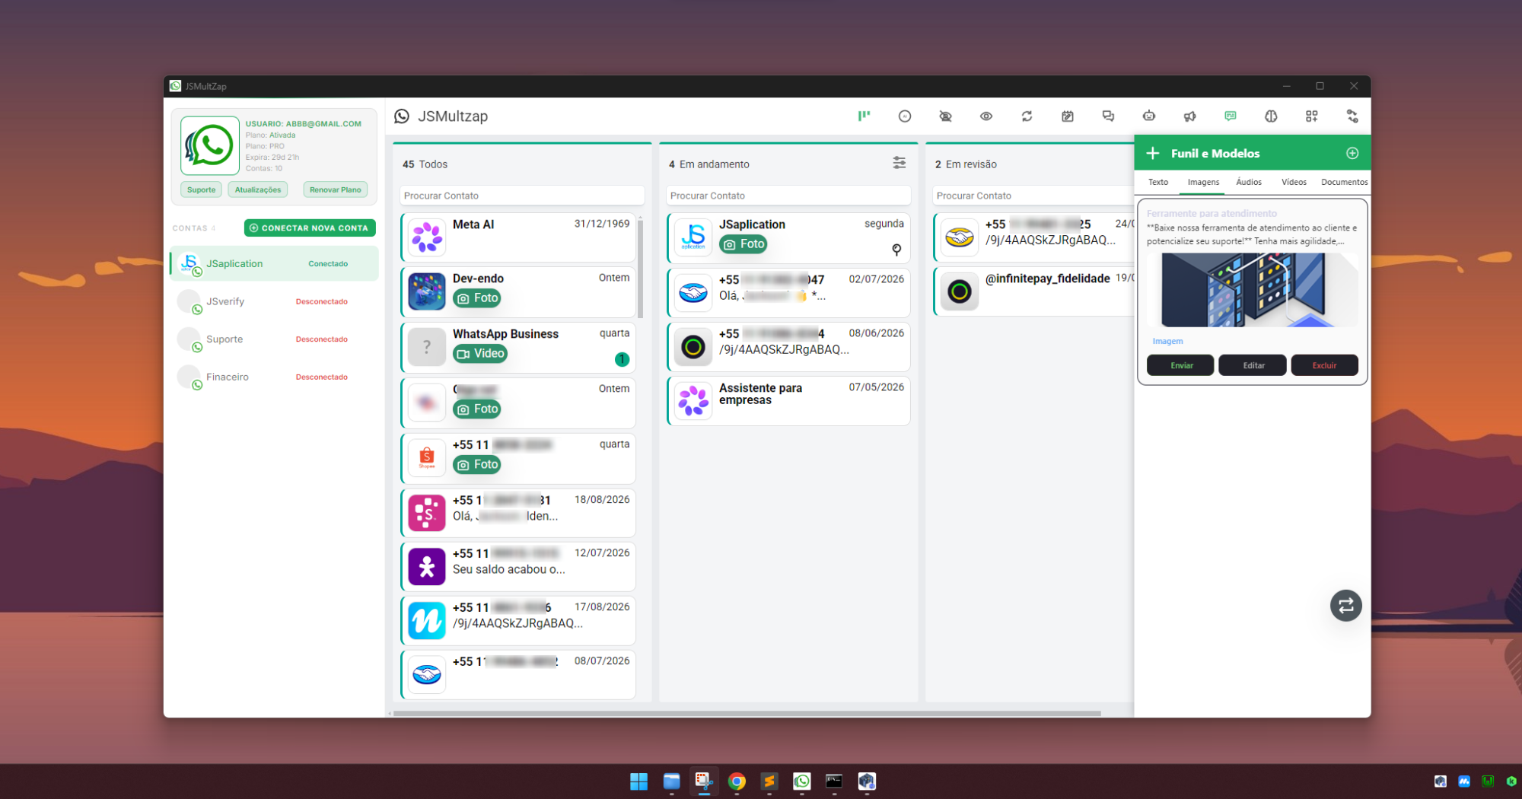Viewport: 1522px width, 799px height.
Task: Open the brain AI icon
Action: 1271,116
